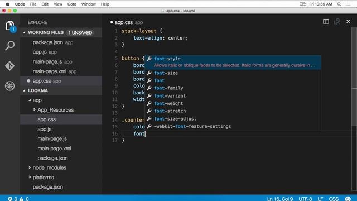357x201 pixels.
Task: Change the UTF-8 file encoding
Action: pyautogui.click(x=305, y=199)
